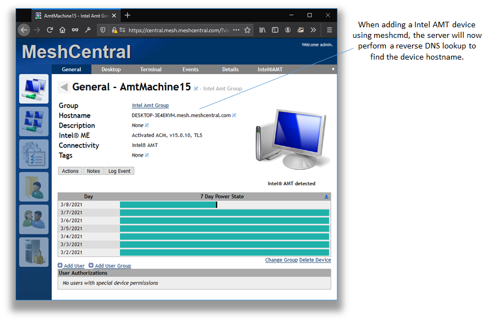The width and height of the screenshot is (490, 322).
Task: Switch to the Events tab
Action: (190, 70)
